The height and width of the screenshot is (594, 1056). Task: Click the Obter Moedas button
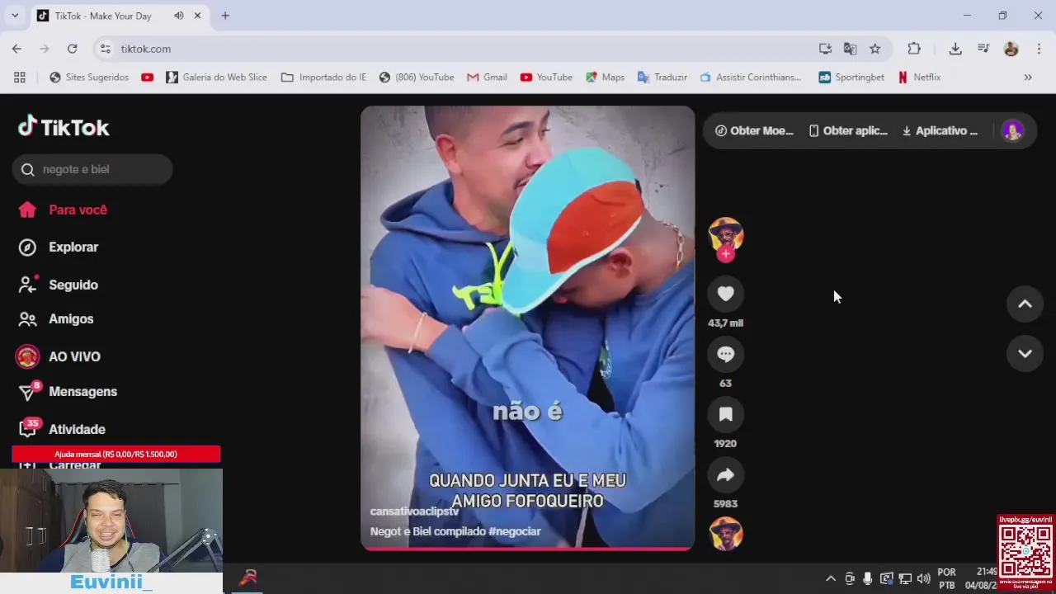pyautogui.click(x=754, y=130)
